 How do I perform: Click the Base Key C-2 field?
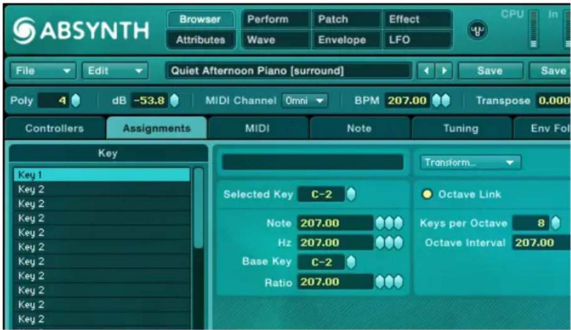coord(321,262)
